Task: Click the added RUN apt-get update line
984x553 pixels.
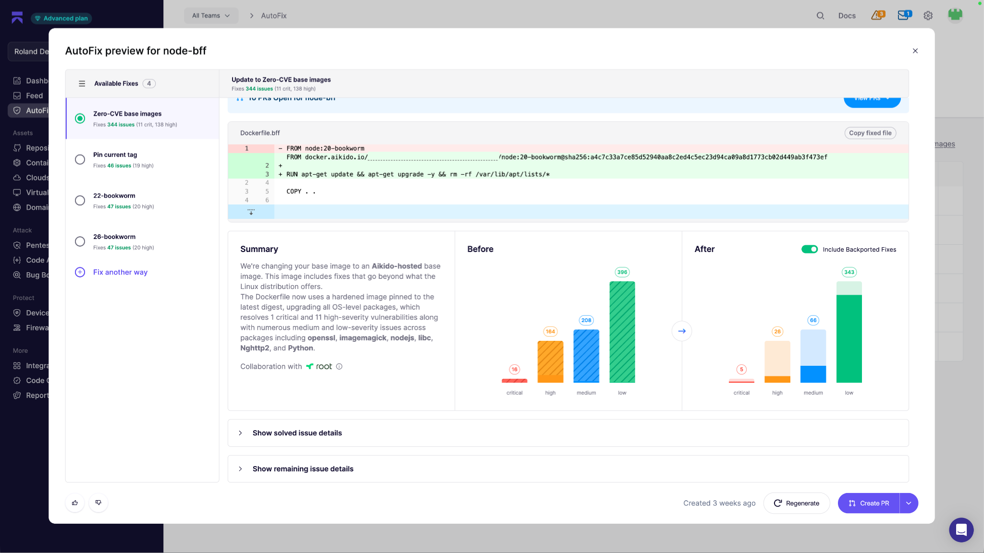Action: [568, 174]
